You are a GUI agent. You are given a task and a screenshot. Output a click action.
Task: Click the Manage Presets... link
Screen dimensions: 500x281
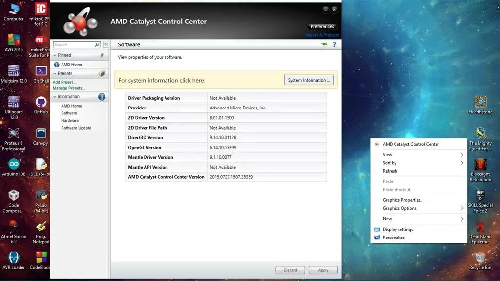coord(68,88)
